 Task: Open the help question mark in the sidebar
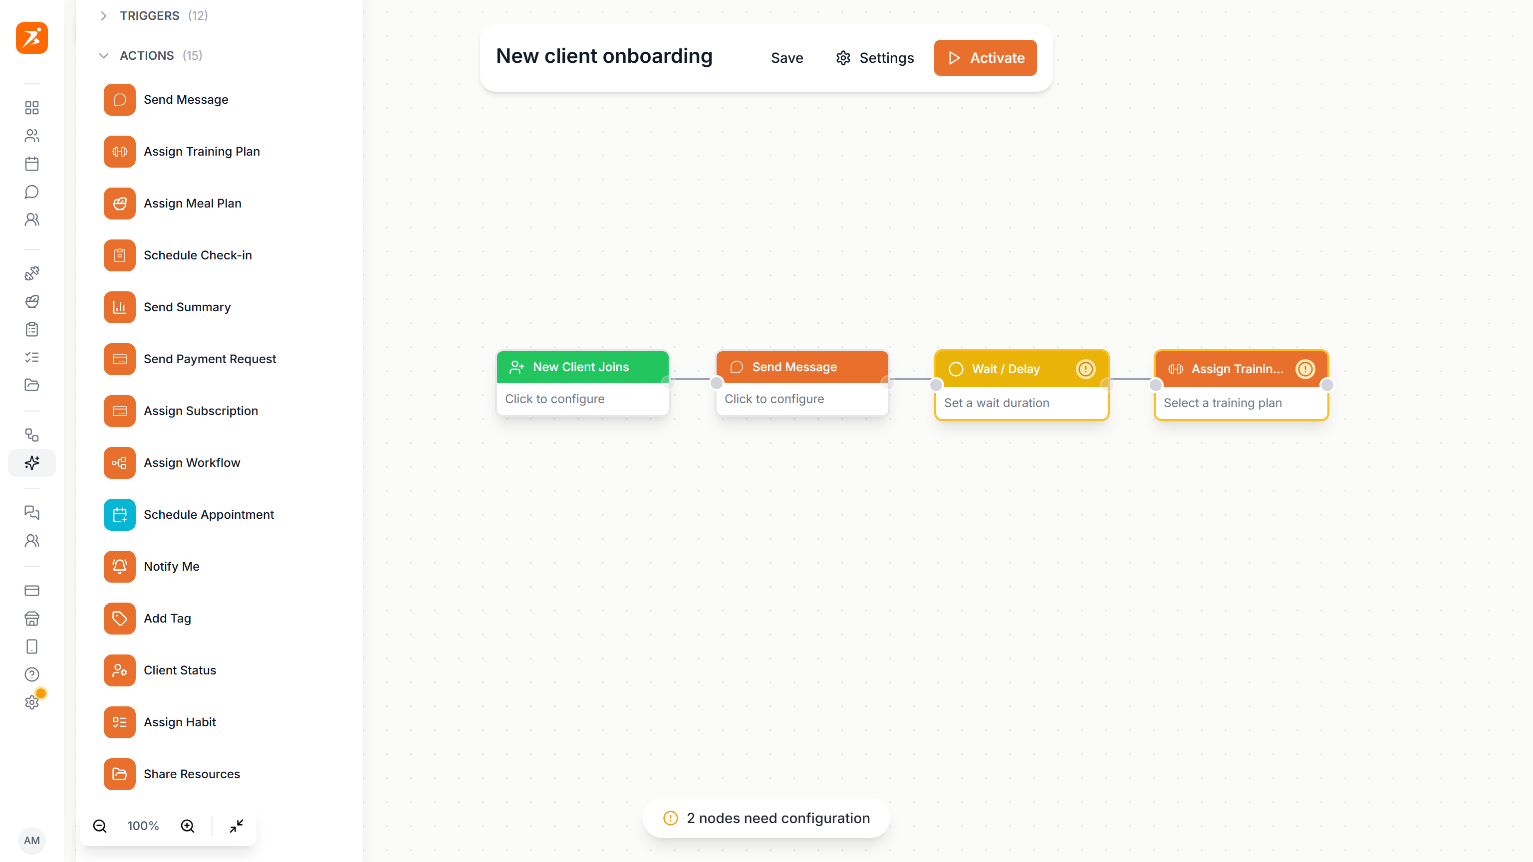click(x=31, y=674)
